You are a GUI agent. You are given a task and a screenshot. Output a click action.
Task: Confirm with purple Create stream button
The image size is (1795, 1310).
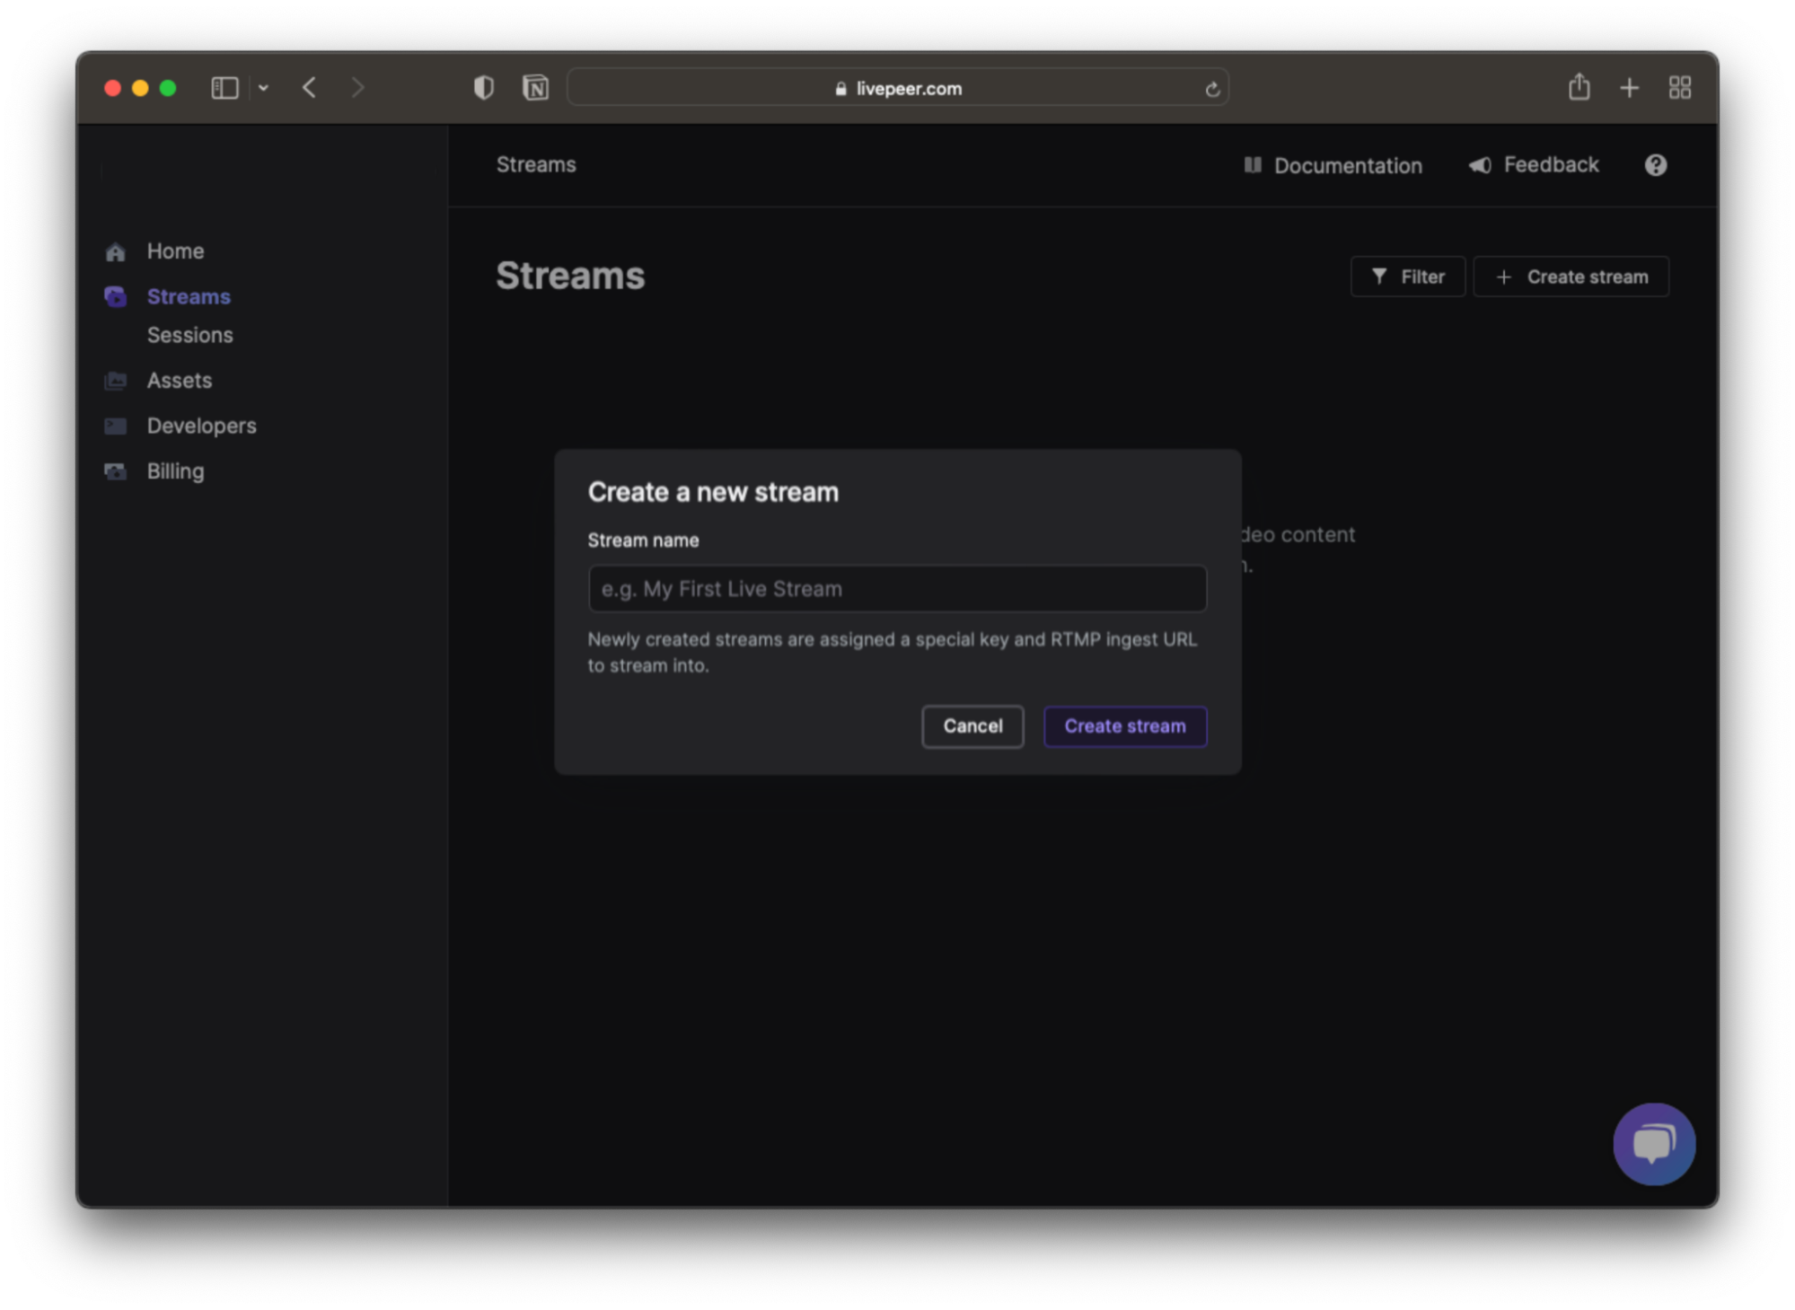pyautogui.click(x=1124, y=726)
